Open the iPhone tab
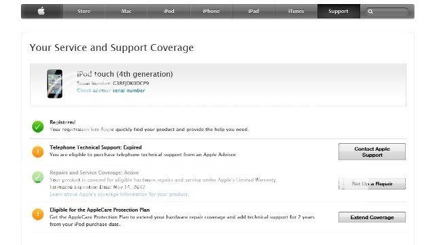 pos(211,11)
